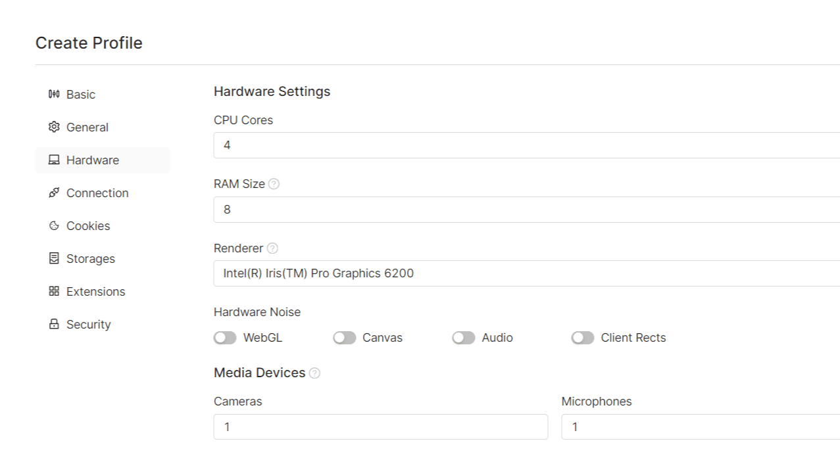Open the RAM Size field showing 8
The width and height of the screenshot is (840, 460).
coord(527,210)
